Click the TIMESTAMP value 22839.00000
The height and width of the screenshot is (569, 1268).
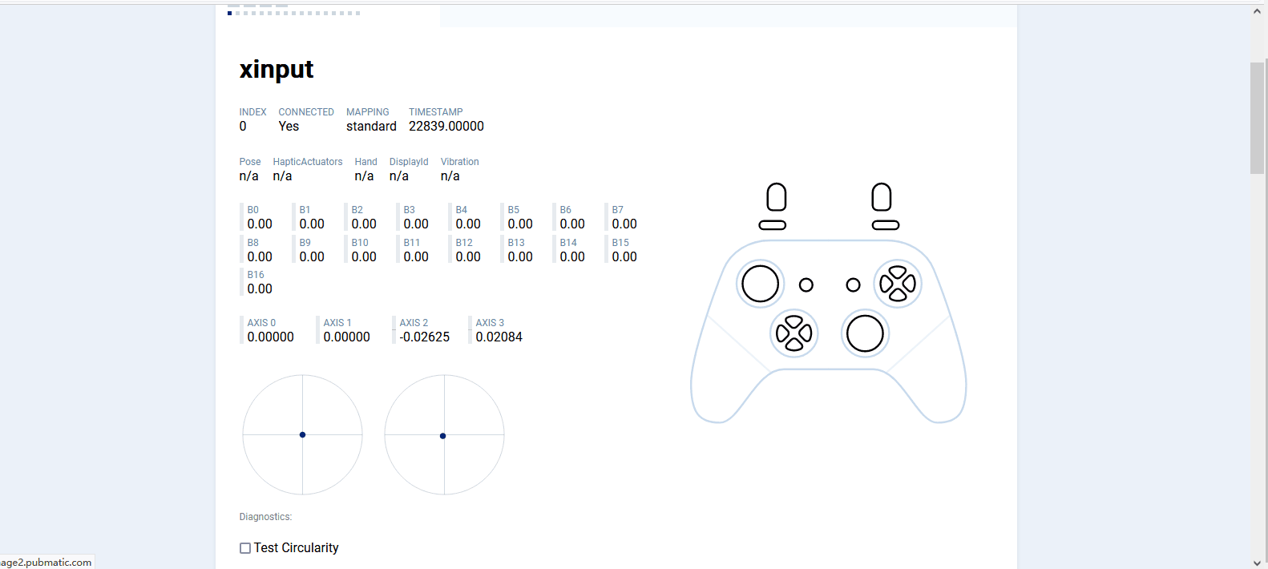(x=446, y=127)
